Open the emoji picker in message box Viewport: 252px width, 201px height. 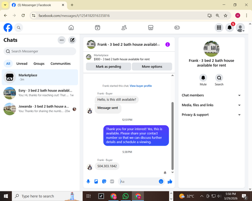point(161,181)
